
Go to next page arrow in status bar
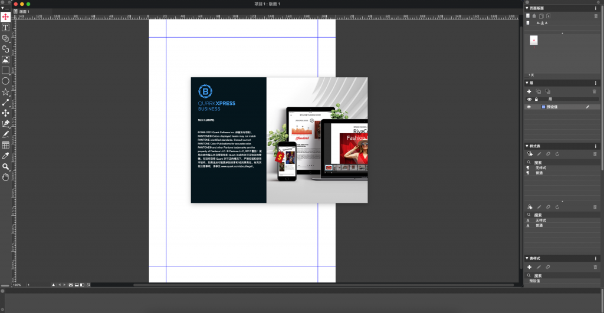pos(64,285)
